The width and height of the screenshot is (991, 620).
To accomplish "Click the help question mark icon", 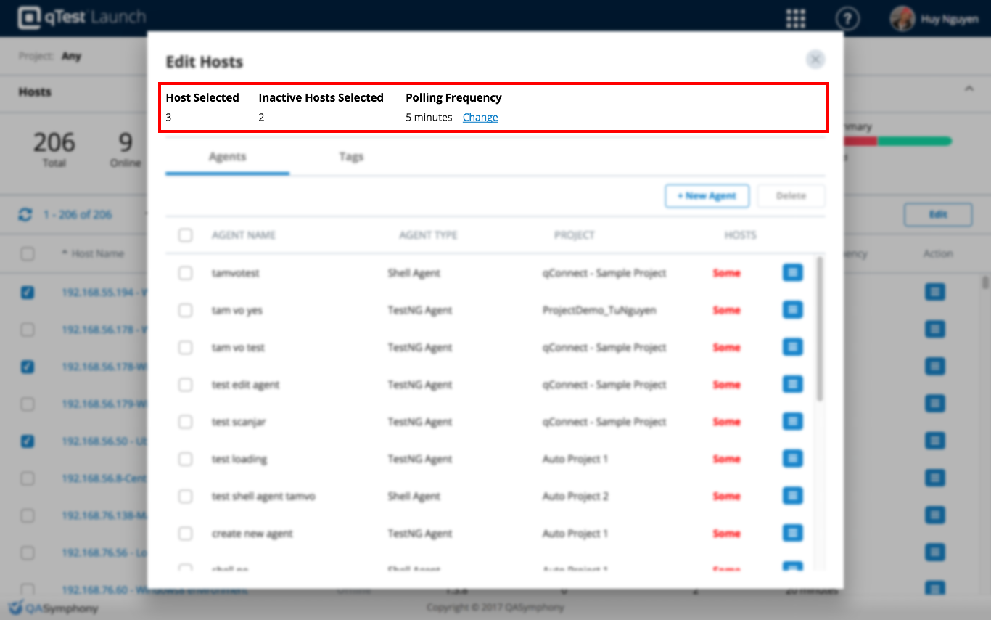I will click(x=847, y=19).
